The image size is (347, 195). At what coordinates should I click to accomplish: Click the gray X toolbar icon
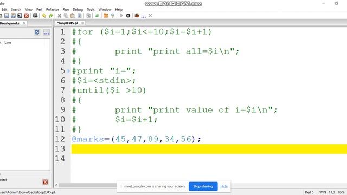point(150,16)
